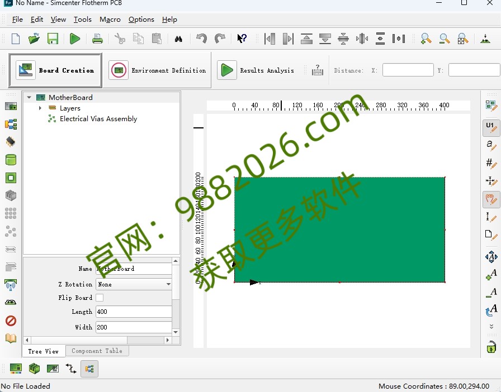501x392 pixels.
Task: Click the board Name input field
Action: [134, 269]
